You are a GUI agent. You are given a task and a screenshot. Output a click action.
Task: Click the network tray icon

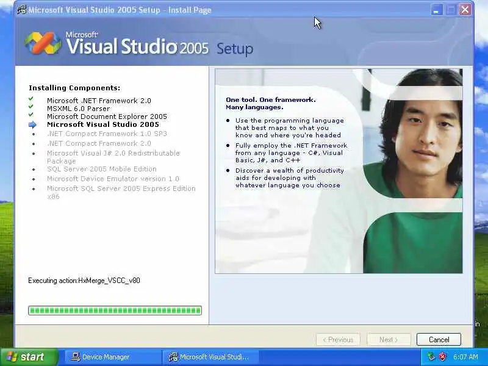pos(431,357)
